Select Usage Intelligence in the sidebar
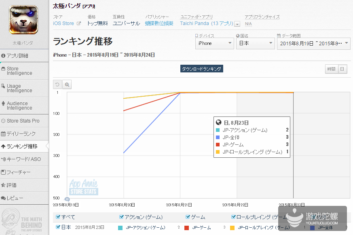Screen dimensions: 353x235 (19, 88)
